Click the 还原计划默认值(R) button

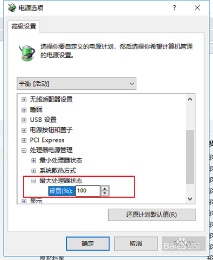pyautogui.click(x=152, y=215)
